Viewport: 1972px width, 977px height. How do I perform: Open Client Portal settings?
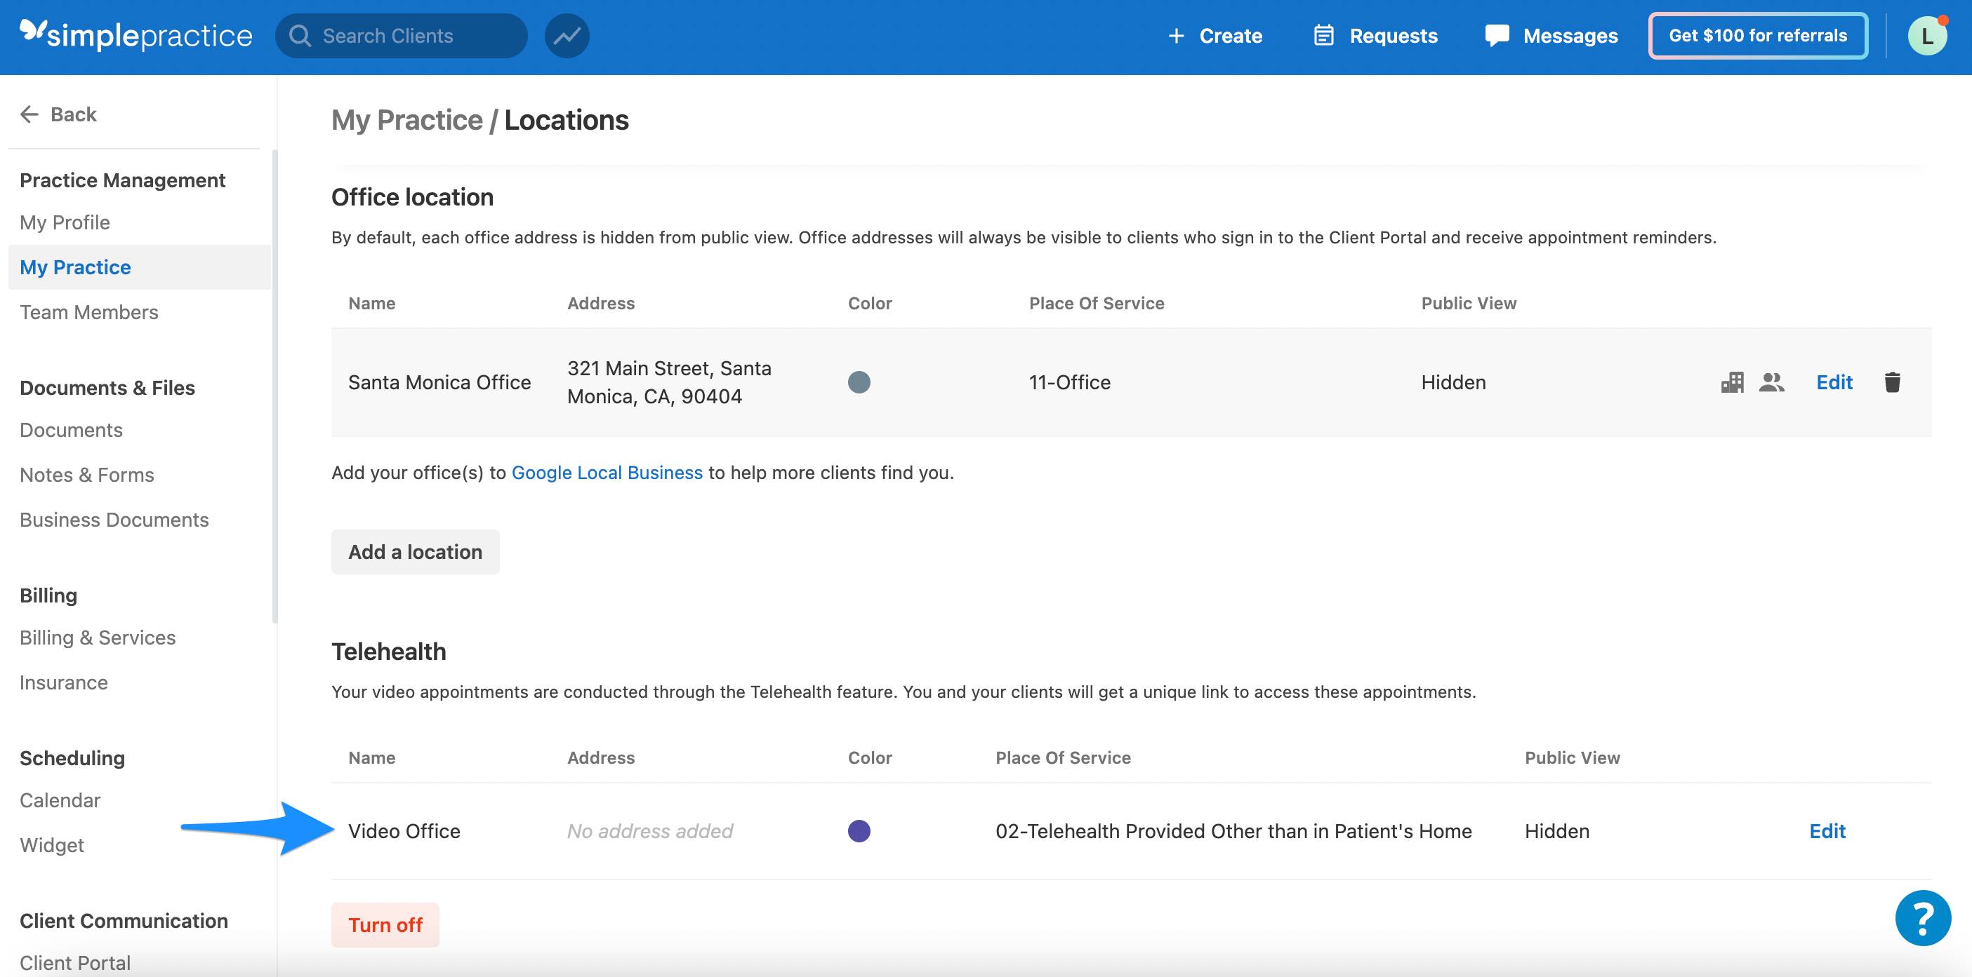click(x=75, y=962)
